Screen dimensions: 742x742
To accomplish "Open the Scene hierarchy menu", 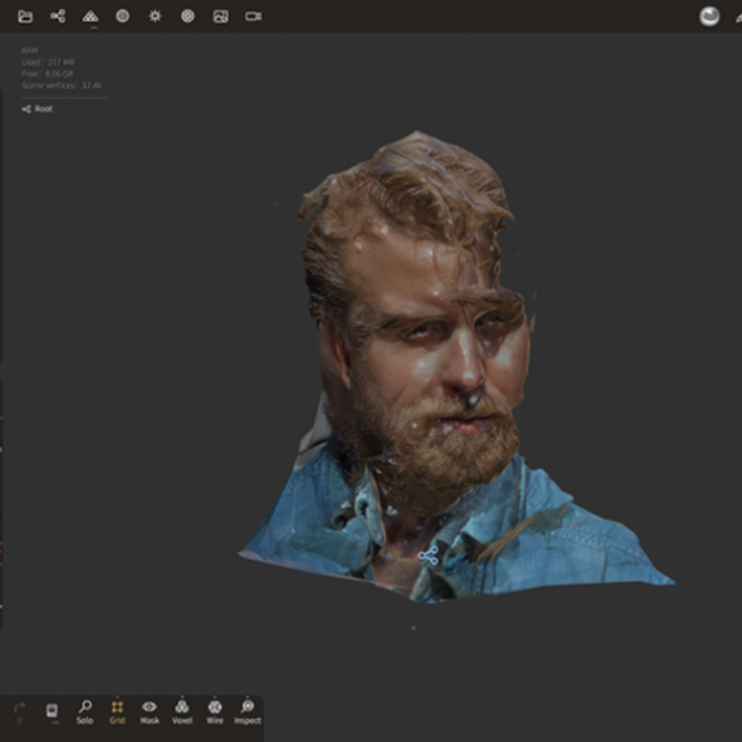I will pyautogui.click(x=57, y=16).
